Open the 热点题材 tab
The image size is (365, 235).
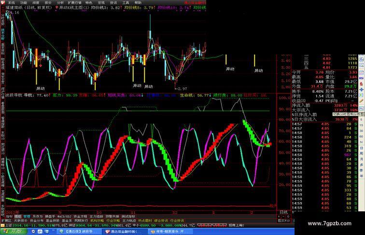click(145, 221)
